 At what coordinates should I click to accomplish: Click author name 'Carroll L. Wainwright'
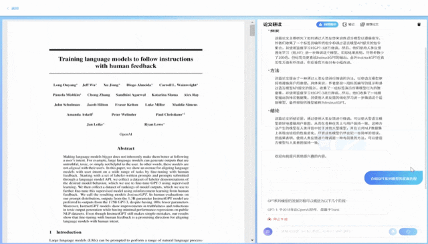(179, 85)
